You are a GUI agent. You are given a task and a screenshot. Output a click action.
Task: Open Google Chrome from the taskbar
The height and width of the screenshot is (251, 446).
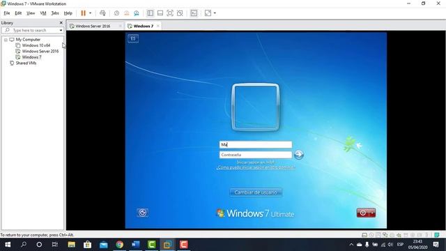point(119,245)
